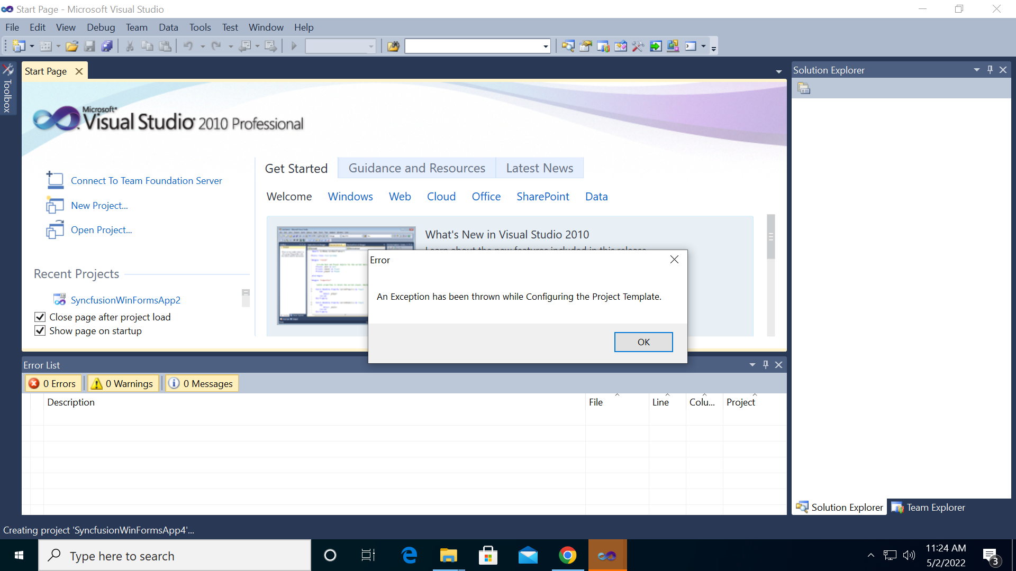Click the Undo arrow icon
The width and height of the screenshot is (1016, 571).
(188, 47)
